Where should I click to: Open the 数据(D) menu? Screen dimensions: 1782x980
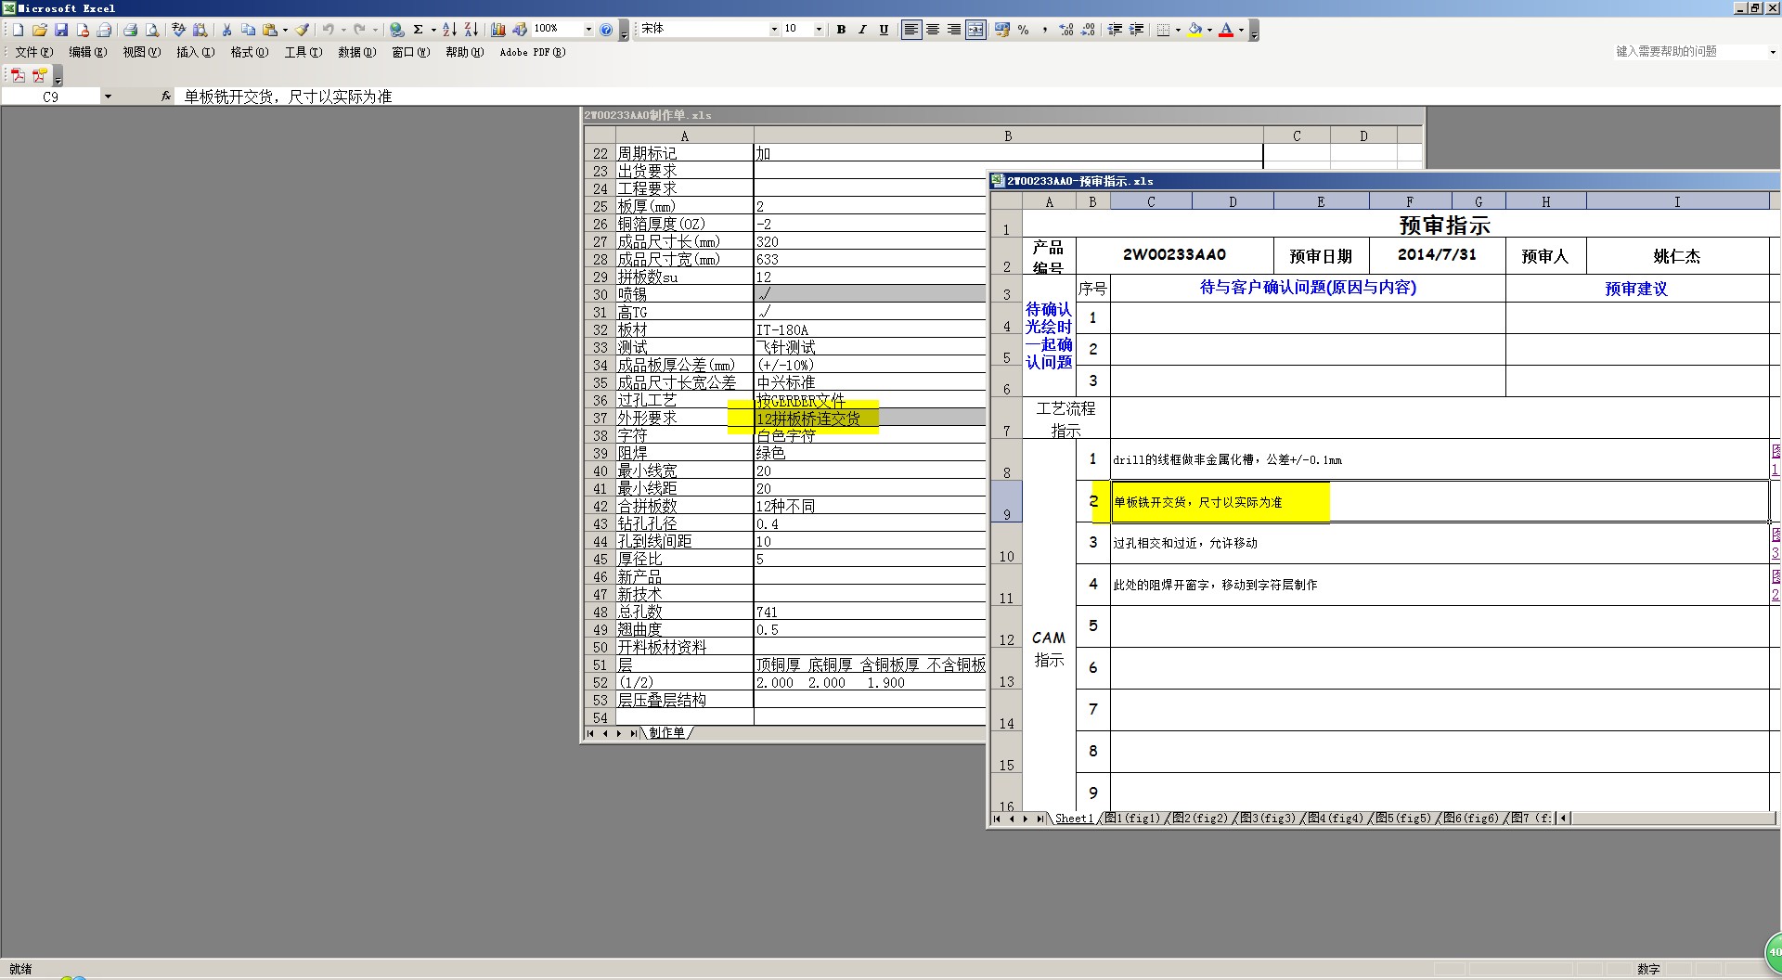356,52
